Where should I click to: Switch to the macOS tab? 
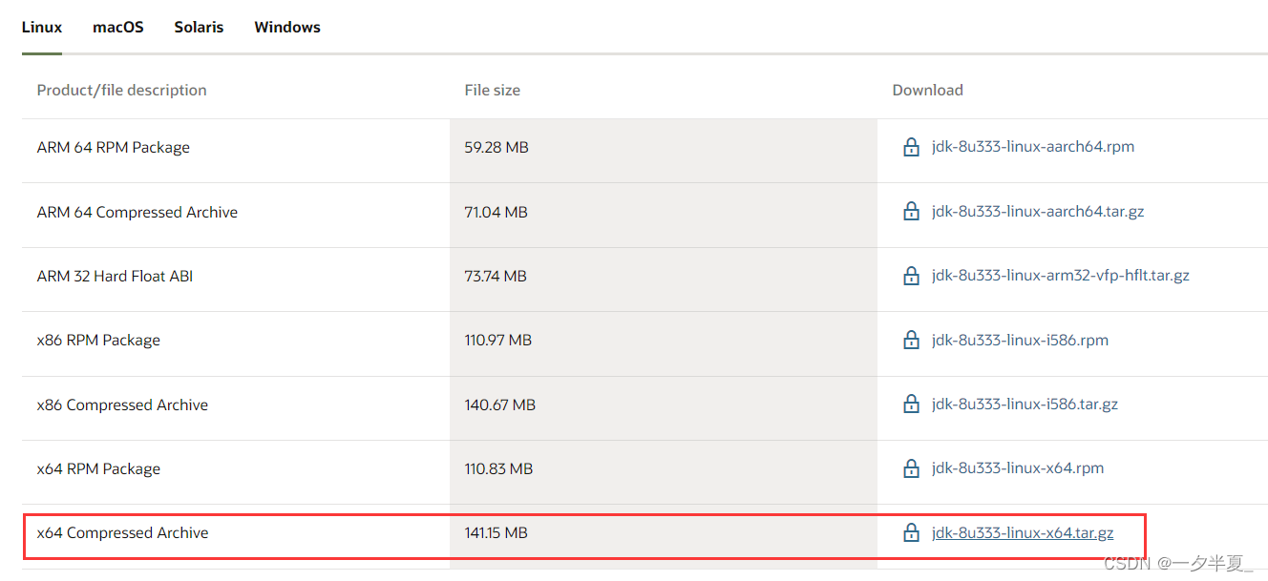pyautogui.click(x=118, y=27)
